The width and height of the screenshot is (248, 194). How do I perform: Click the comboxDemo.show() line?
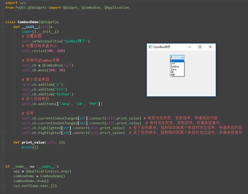pyautogui.click(x=31, y=181)
